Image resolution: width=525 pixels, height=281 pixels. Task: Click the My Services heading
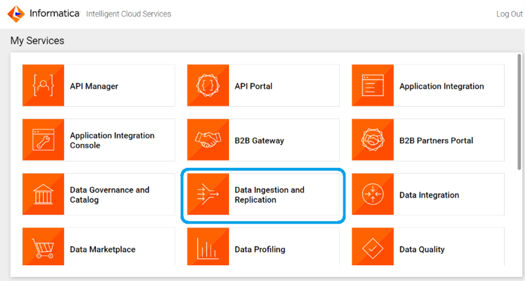37,41
